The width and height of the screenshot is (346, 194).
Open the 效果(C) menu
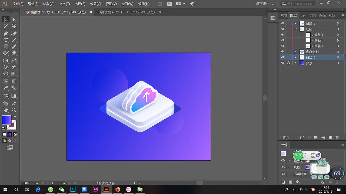coord(95,4)
